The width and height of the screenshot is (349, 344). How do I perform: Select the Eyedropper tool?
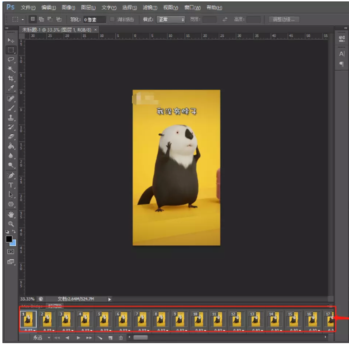pos(10,88)
